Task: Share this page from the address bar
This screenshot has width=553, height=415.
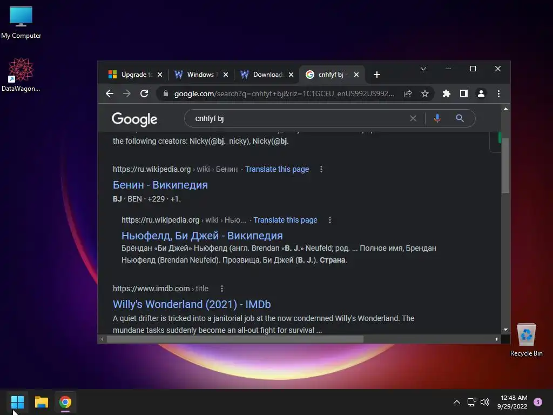Action: [408, 93]
